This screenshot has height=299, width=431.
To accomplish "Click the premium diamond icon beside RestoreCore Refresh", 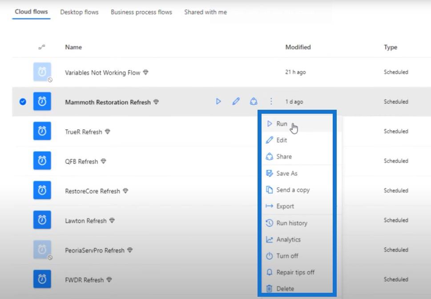I will point(125,191).
